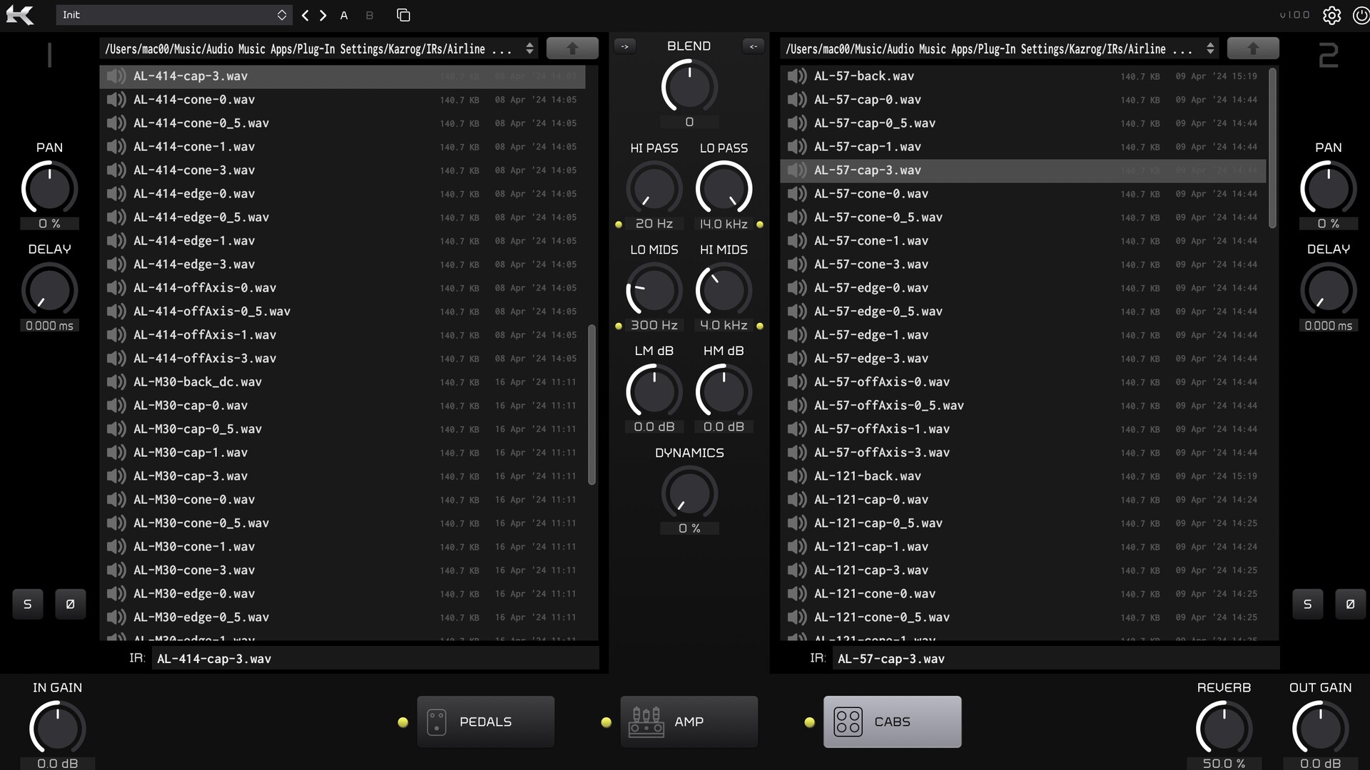Expand right cab IR folder path dropdown

coord(1210,48)
